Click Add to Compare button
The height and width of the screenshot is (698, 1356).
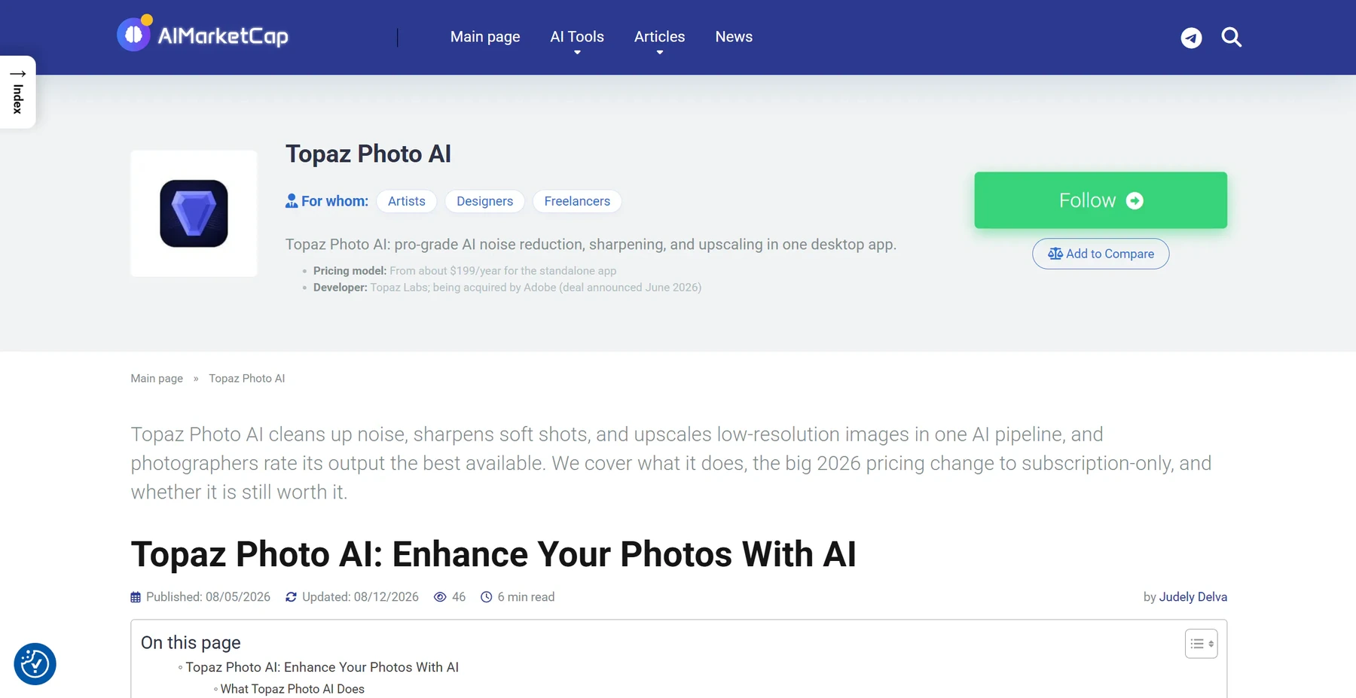(x=1101, y=254)
